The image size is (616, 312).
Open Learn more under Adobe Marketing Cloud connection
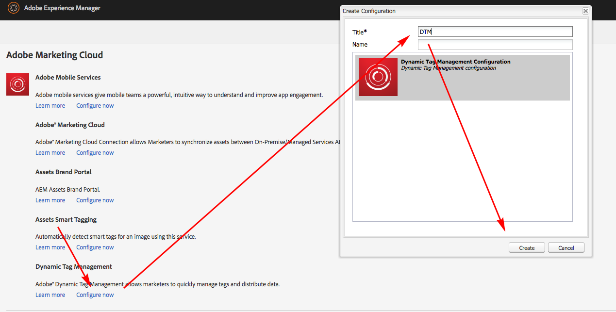[50, 153]
